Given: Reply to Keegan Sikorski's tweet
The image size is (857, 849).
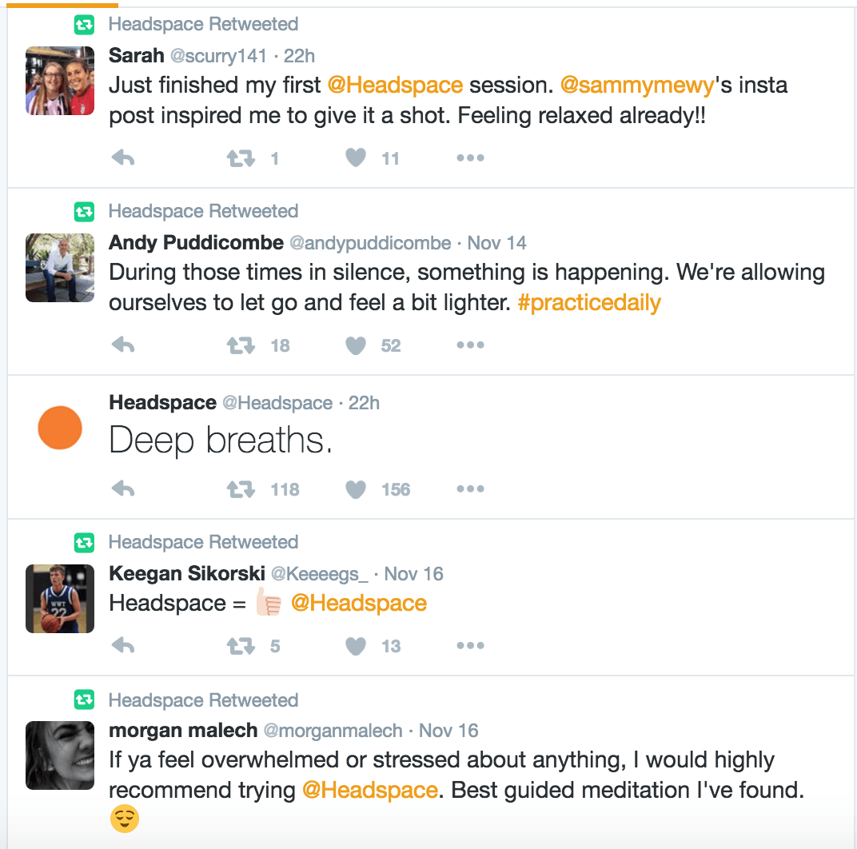Looking at the screenshot, I should click(122, 646).
